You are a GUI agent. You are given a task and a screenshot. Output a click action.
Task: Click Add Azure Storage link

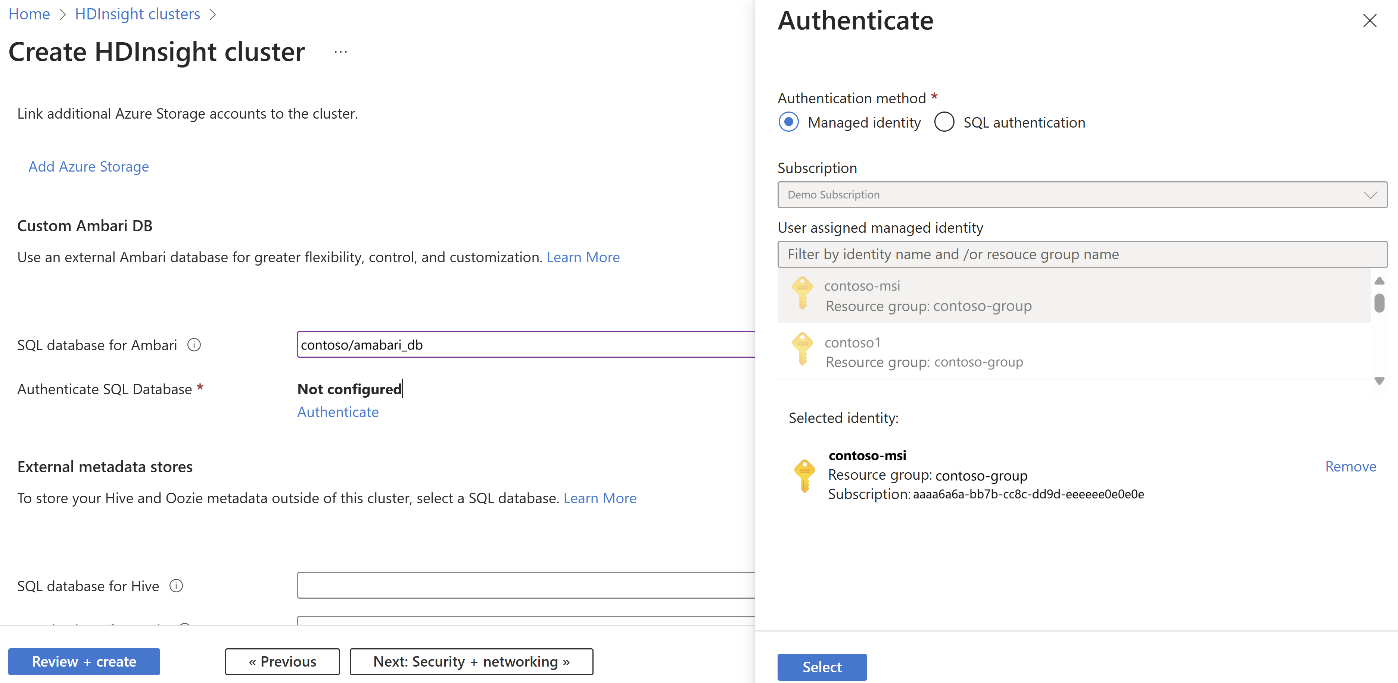pos(88,166)
